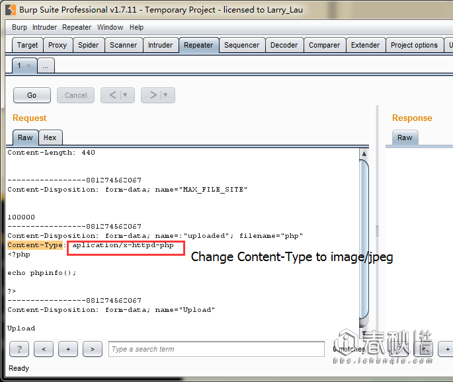Switch to the Sequencer tab

242,45
